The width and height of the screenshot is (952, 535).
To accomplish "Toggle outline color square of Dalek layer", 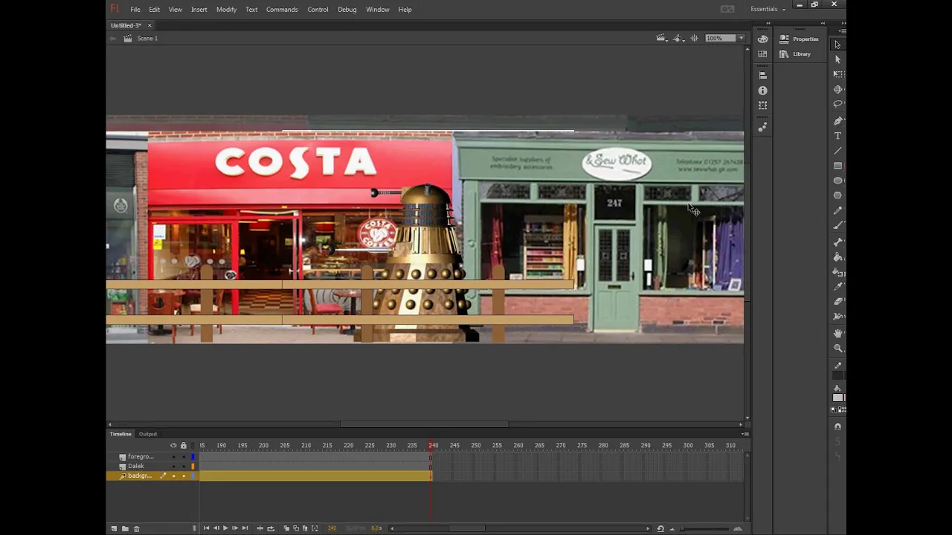I will (x=193, y=467).
